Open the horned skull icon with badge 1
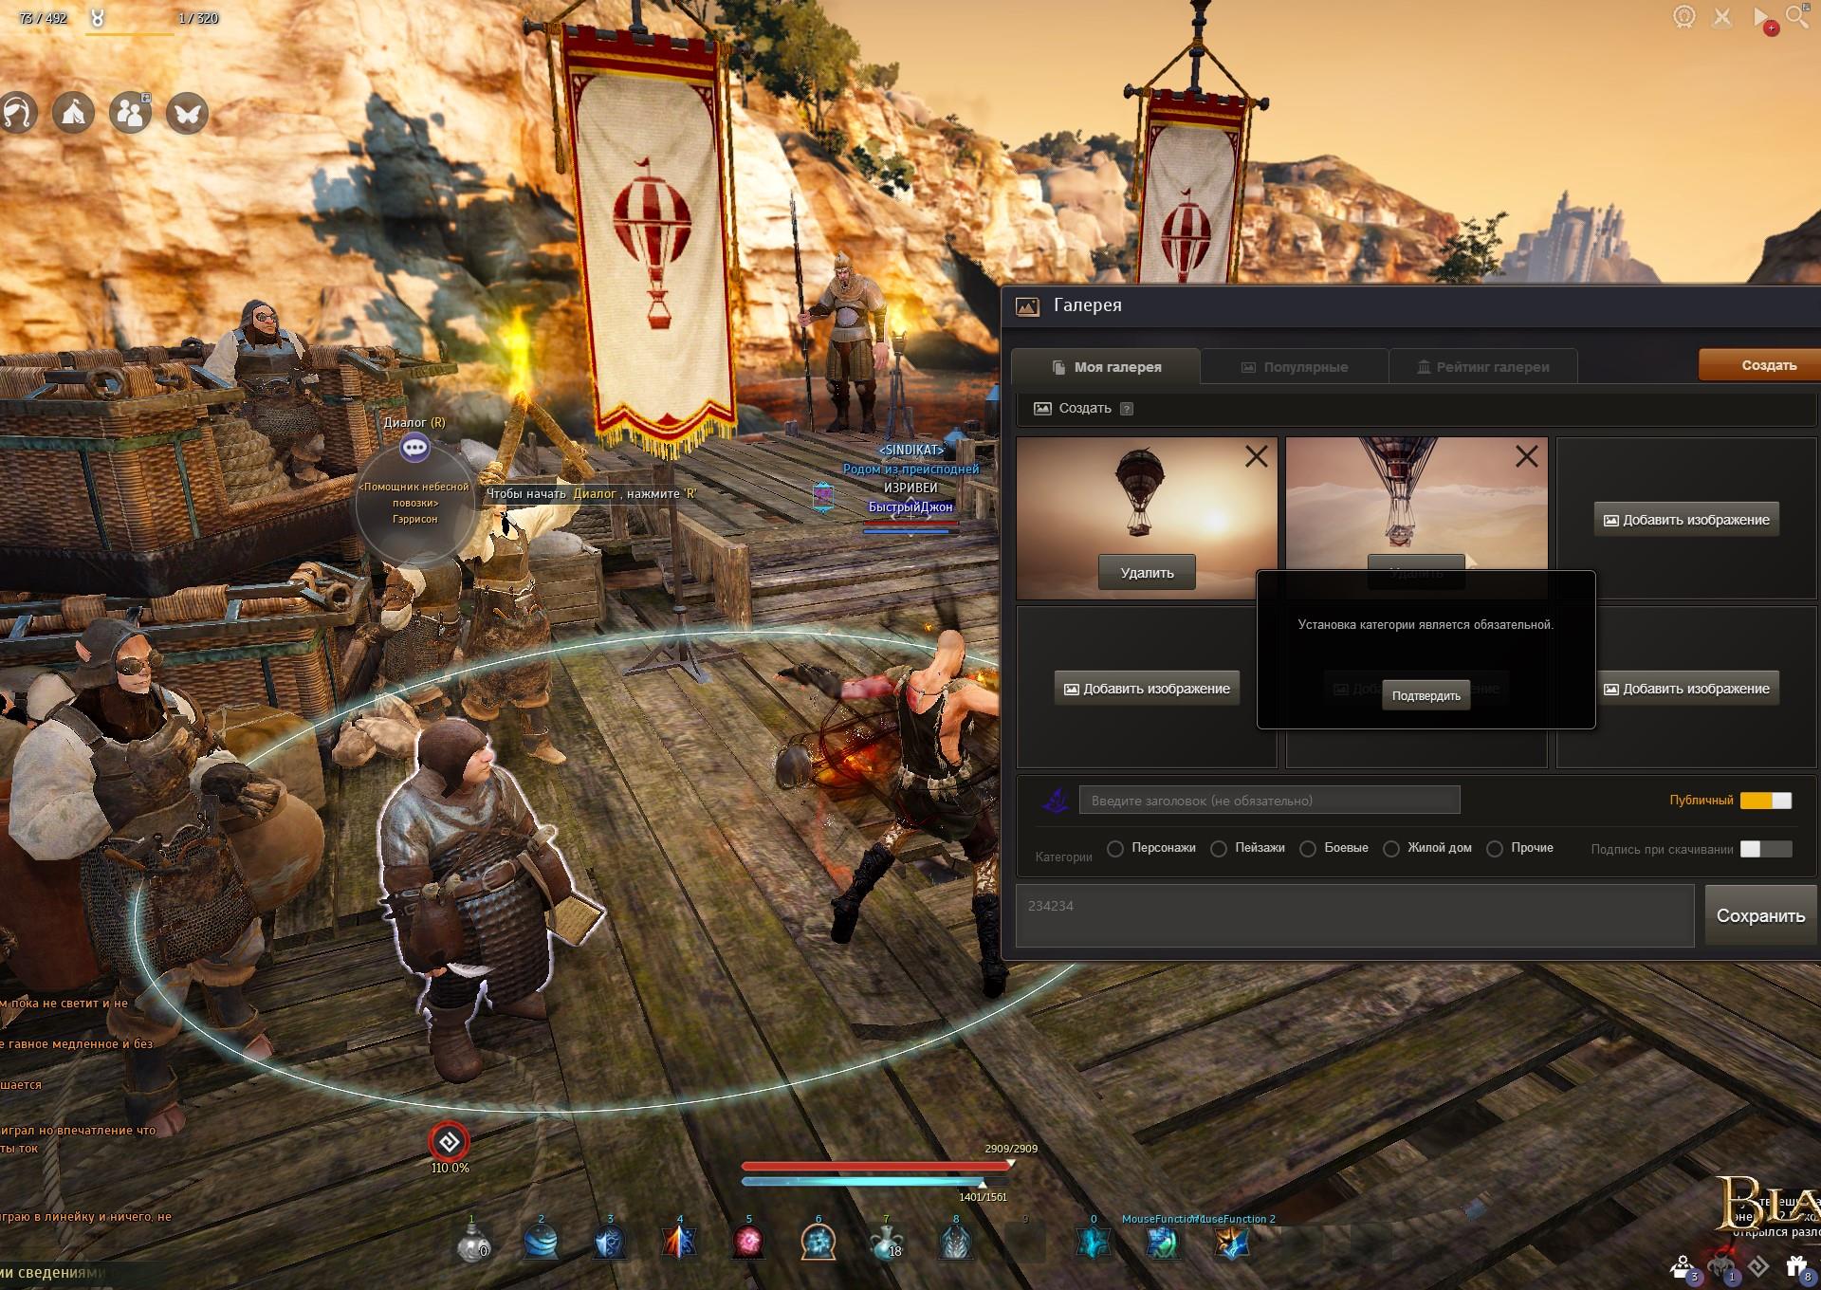1821x1290 pixels. [1721, 1267]
